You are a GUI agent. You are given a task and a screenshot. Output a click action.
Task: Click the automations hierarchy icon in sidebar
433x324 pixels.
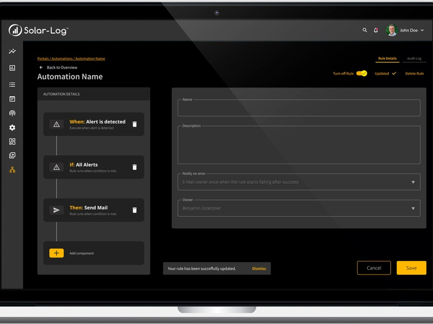point(12,170)
